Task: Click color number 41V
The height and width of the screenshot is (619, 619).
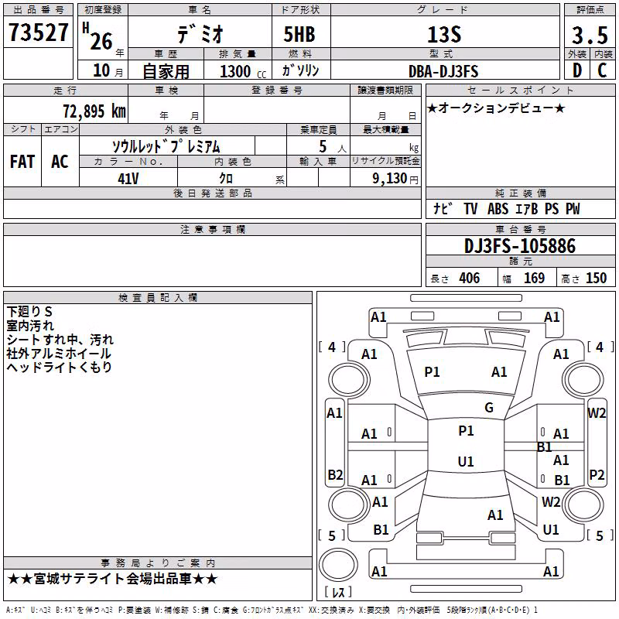Action: (x=128, y=179)
